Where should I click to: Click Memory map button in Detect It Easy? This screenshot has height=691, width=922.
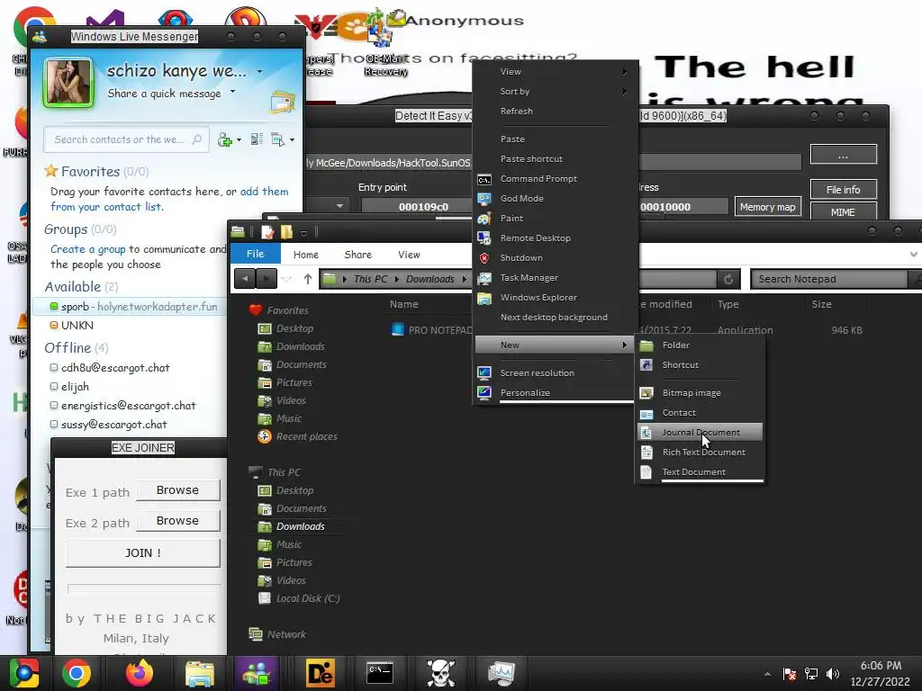coord(767,207)
